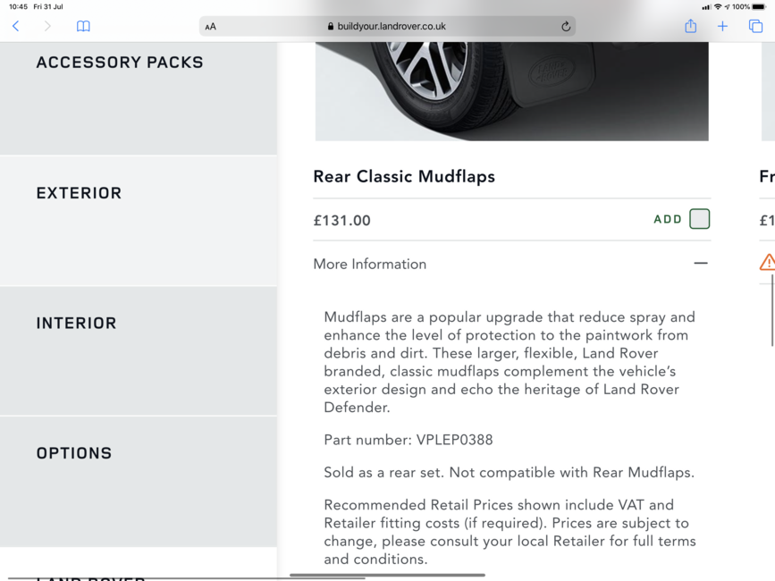Collapse the More Information section with the minus icon
This screenshot has width=775, height=581.
click(701, 264)
